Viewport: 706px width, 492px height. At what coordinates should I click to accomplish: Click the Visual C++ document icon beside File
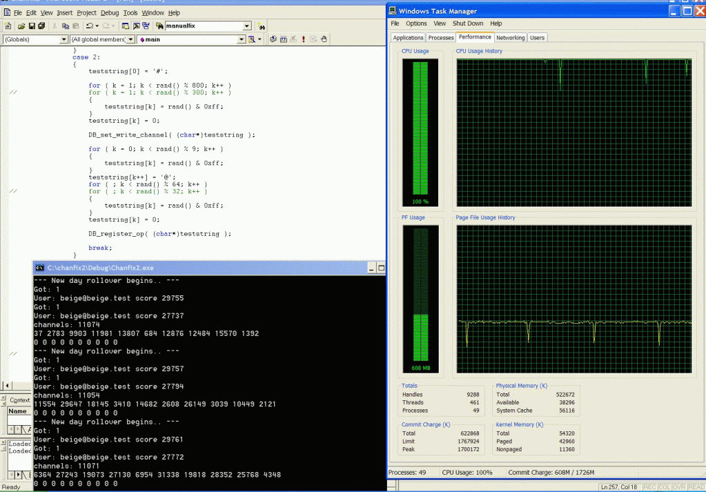coord(7,12)
